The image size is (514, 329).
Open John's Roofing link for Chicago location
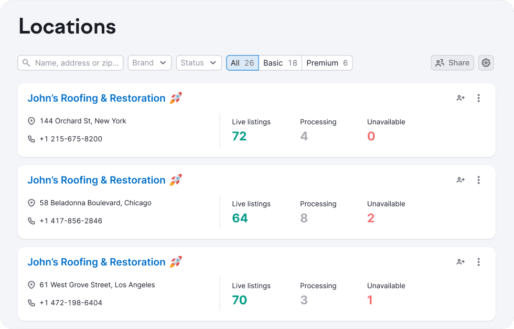[x=97, y=180]
